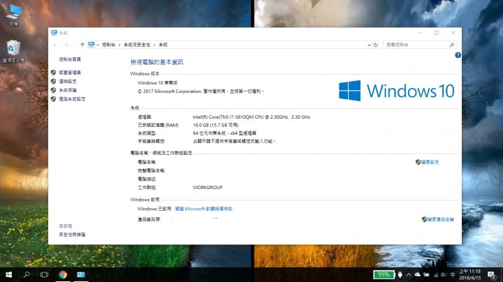The height and width of the screenshot is (282, 503).
Task: Click the computer icon in address bar
Action: 92,45
